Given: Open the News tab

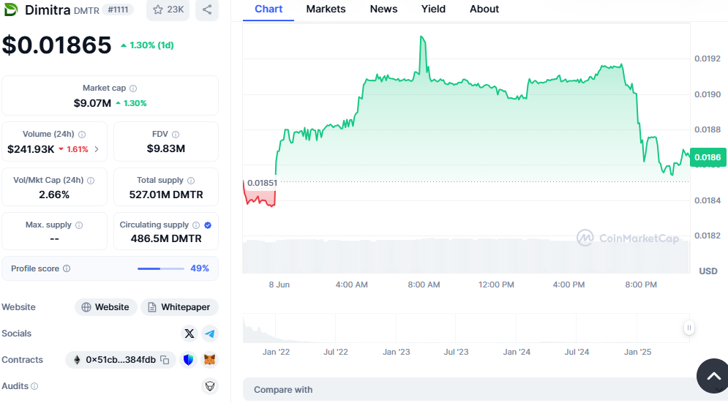Looking at the screenshot, I should tap(383, 10).
